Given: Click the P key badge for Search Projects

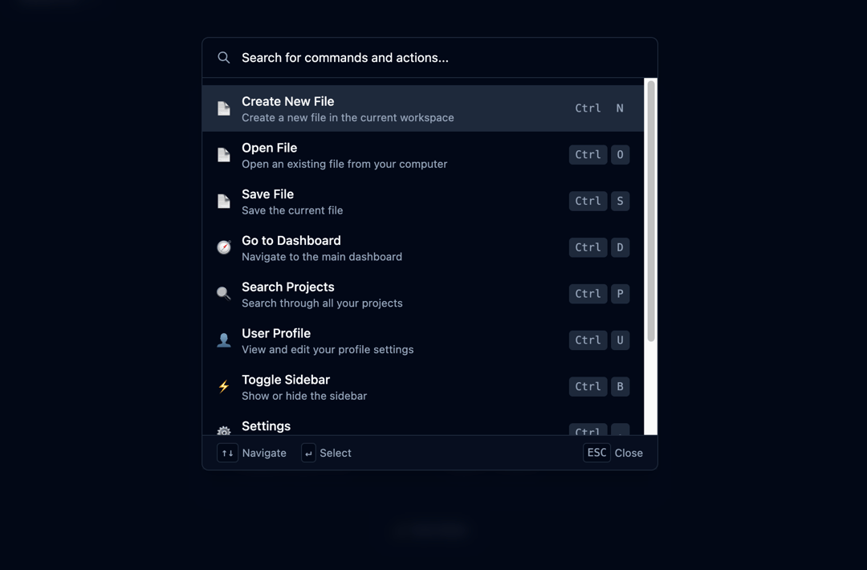Looking at the screenshot, I should tap(620, 294).
